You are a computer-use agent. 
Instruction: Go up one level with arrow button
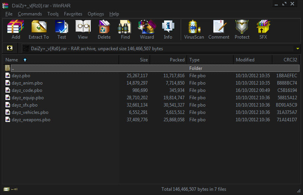click(10, 48)
